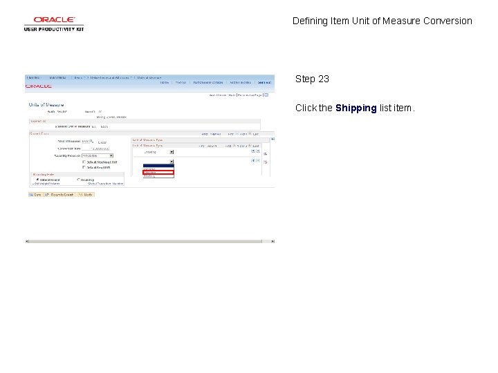The height and width of the screenshot is (373, 498).
Task: Open the Favorites menu
Action: click(x=33, y=77)
